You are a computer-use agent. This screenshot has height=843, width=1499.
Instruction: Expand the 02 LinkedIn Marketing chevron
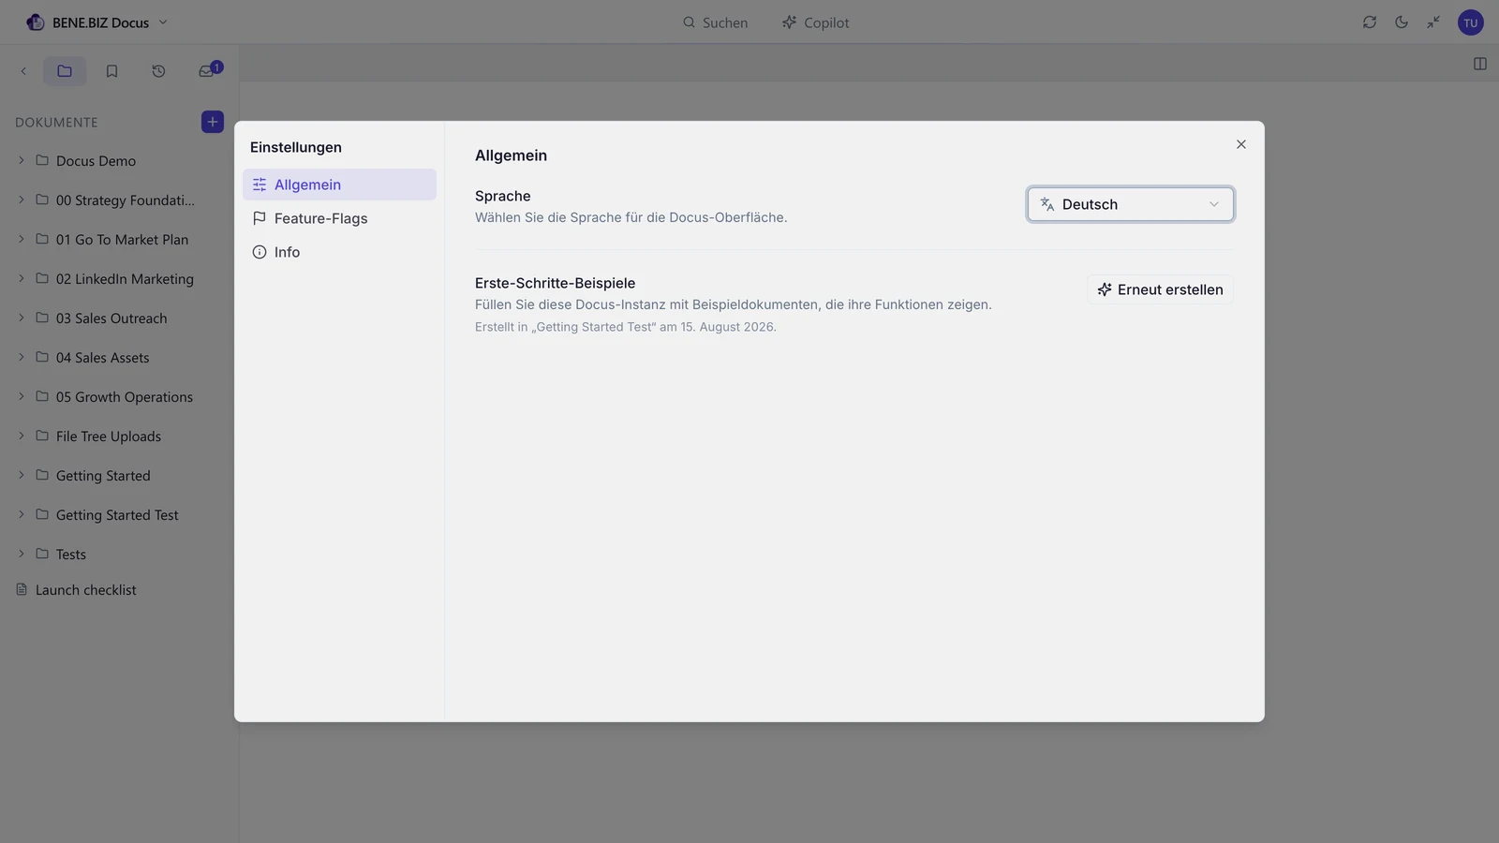click(22, 278)
